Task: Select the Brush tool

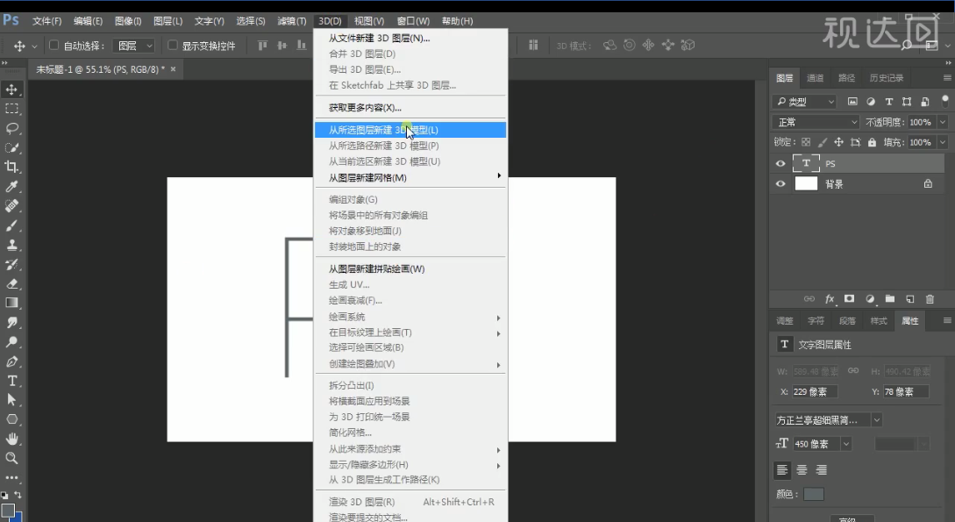Action: (x=11, y=225)
